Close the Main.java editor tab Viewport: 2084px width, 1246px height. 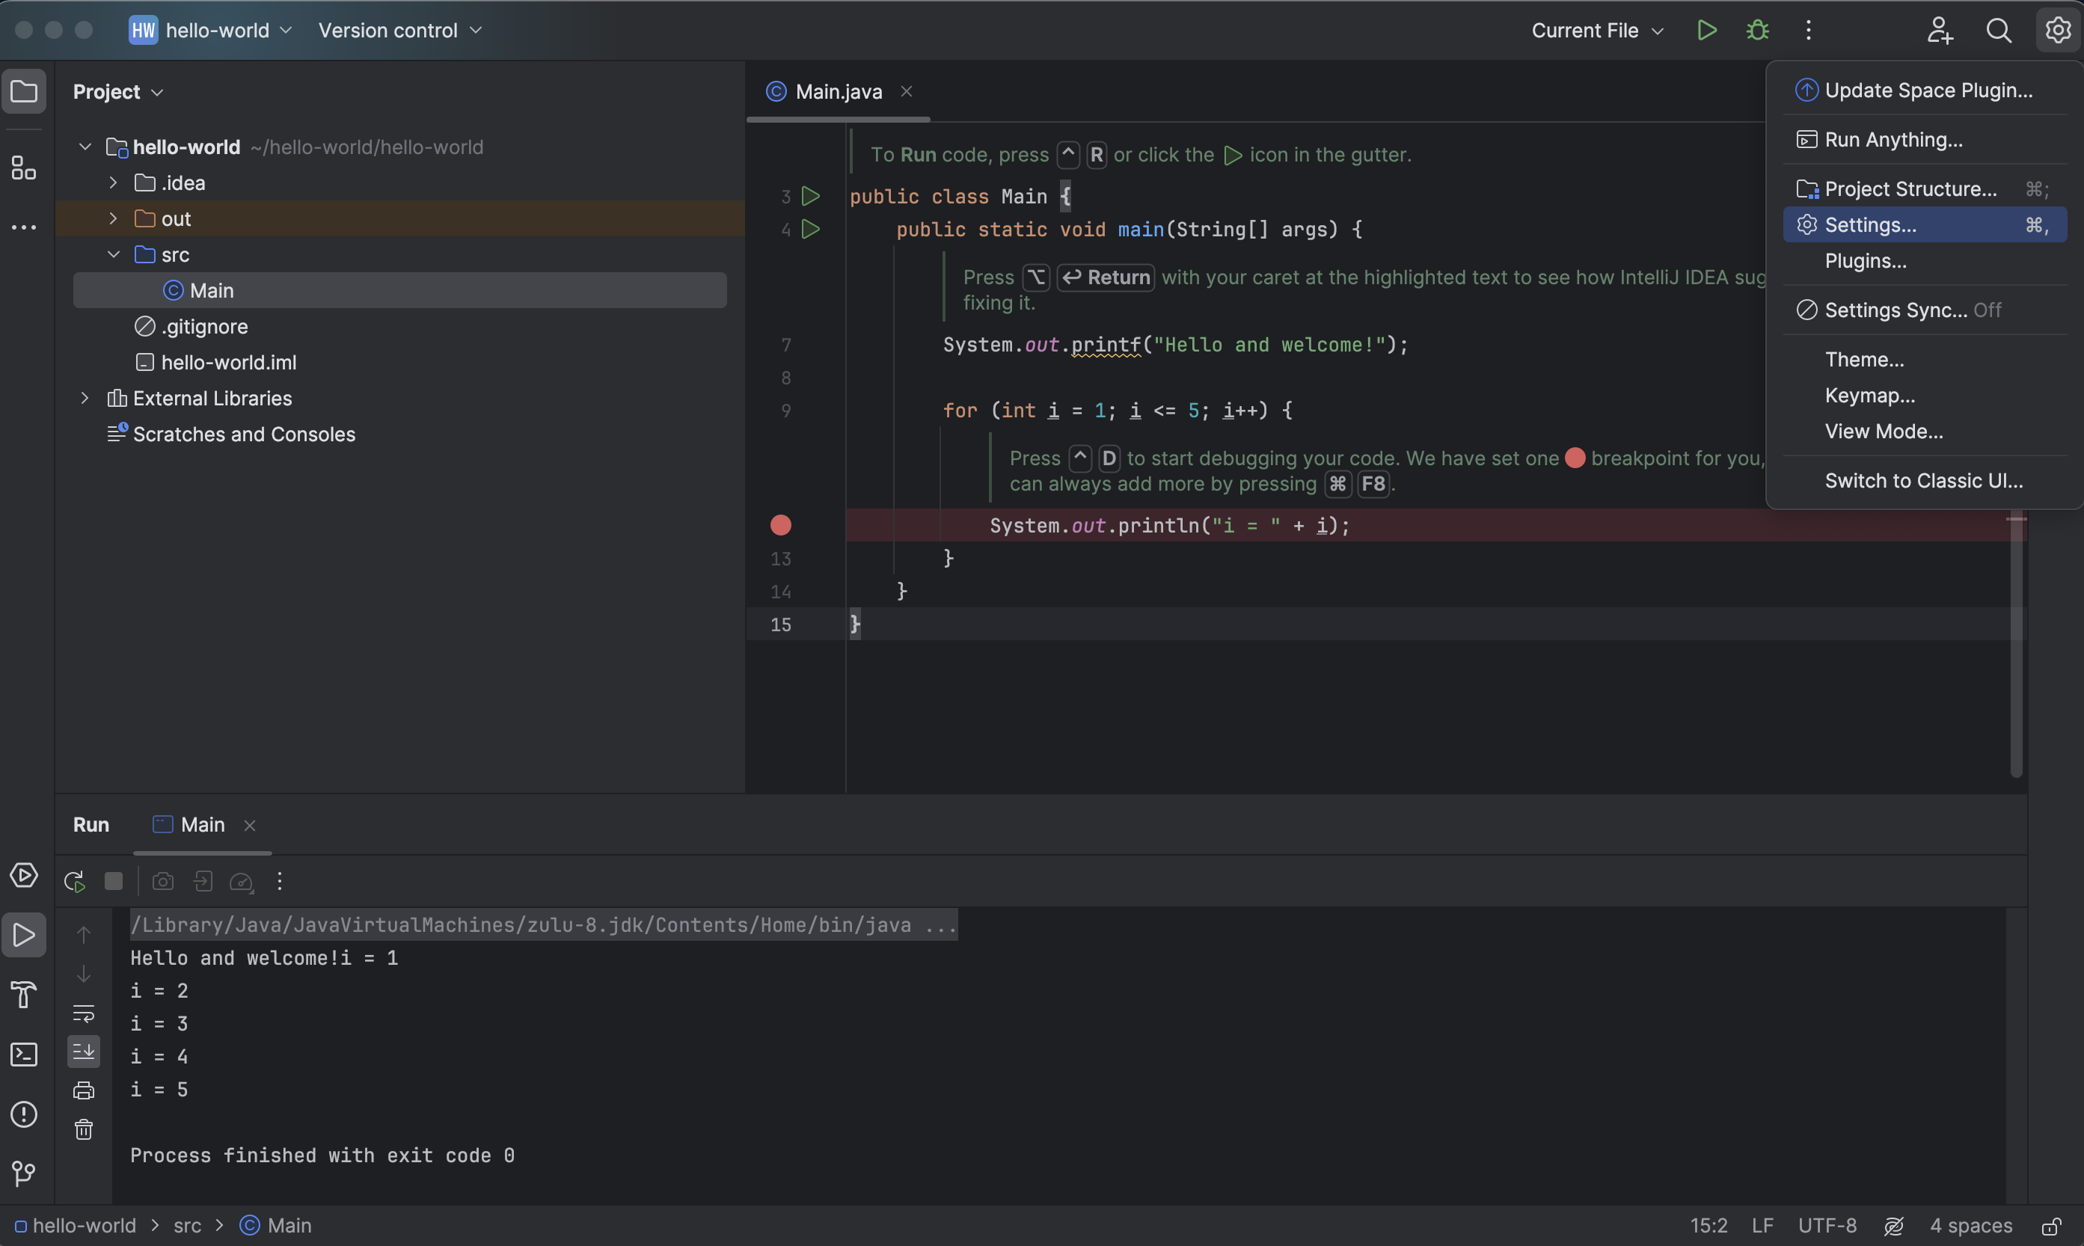click(x=906, y=91)
